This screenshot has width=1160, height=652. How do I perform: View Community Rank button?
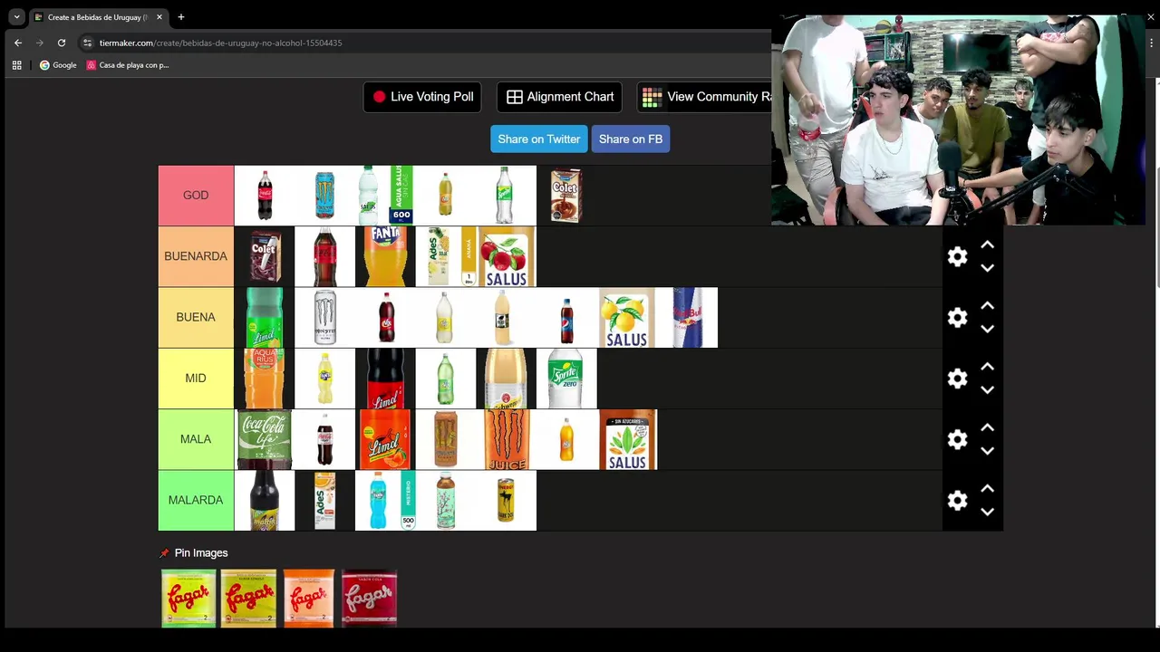(704, 97)
